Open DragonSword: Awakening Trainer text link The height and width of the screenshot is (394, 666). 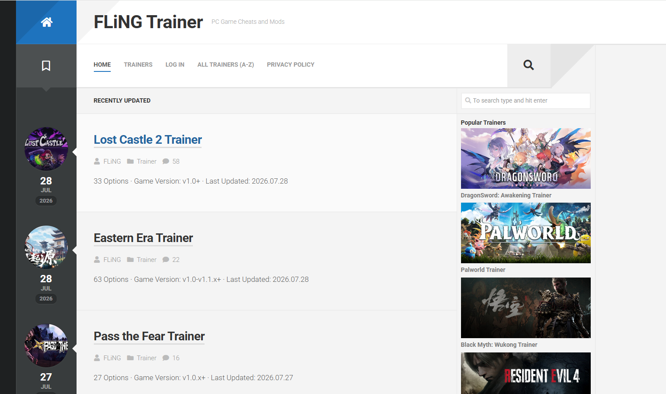[506, 195]
